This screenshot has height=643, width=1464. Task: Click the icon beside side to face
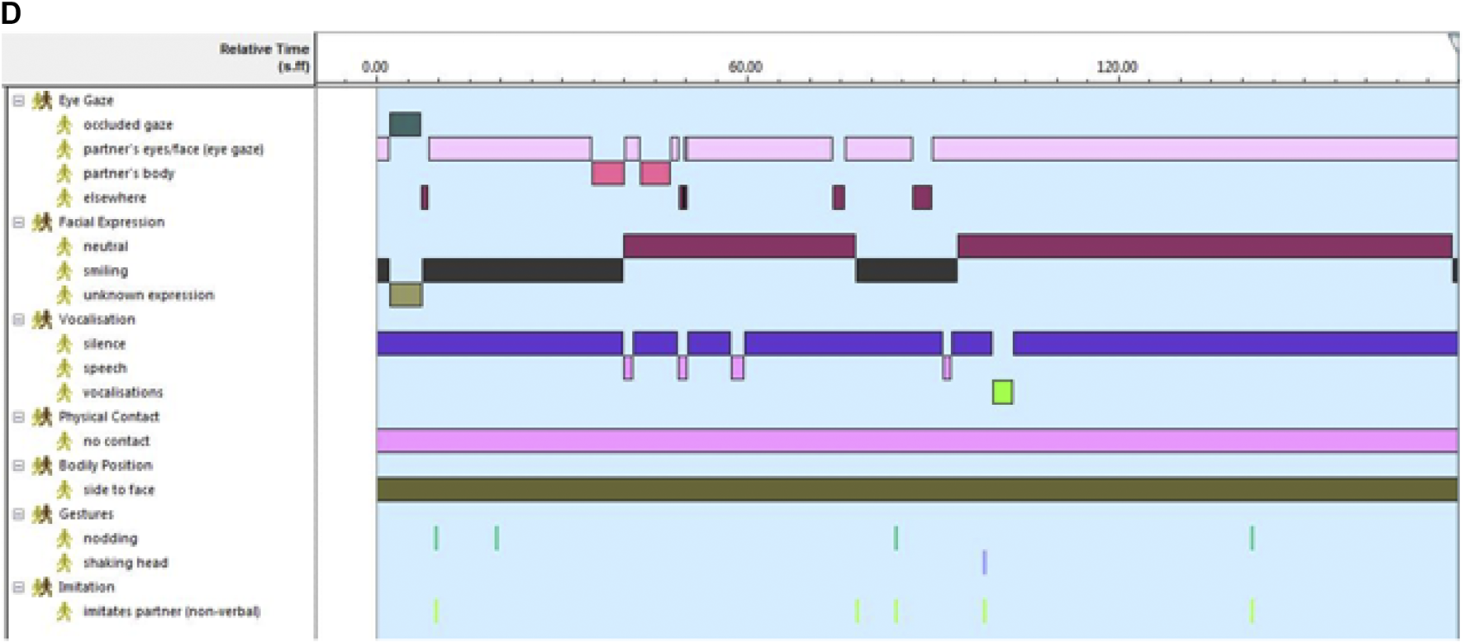tap(64, 490)
